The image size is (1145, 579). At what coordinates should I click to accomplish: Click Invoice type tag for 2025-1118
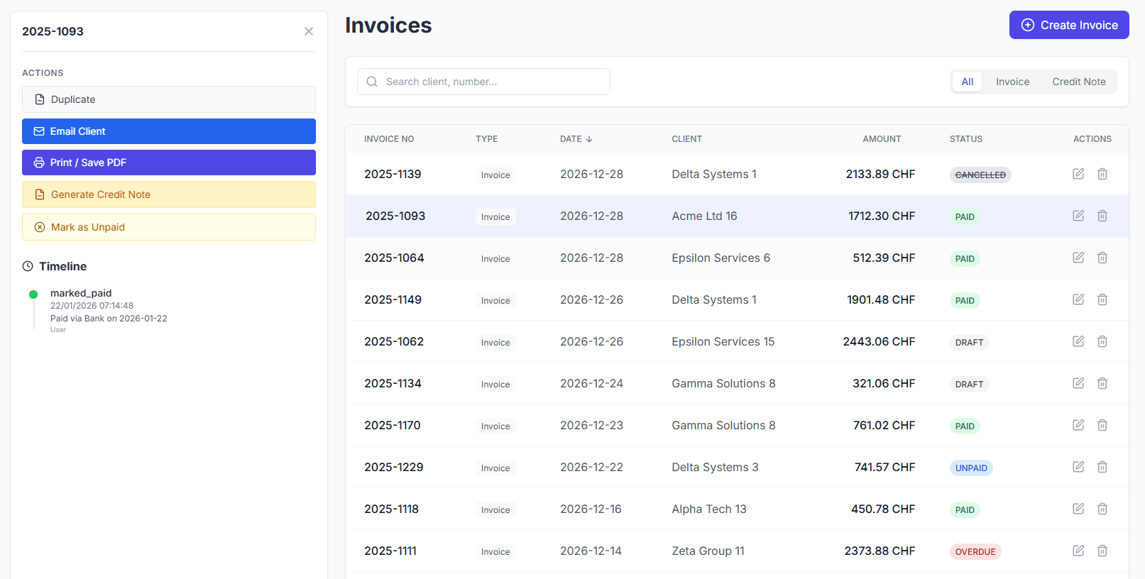(495, 509)
